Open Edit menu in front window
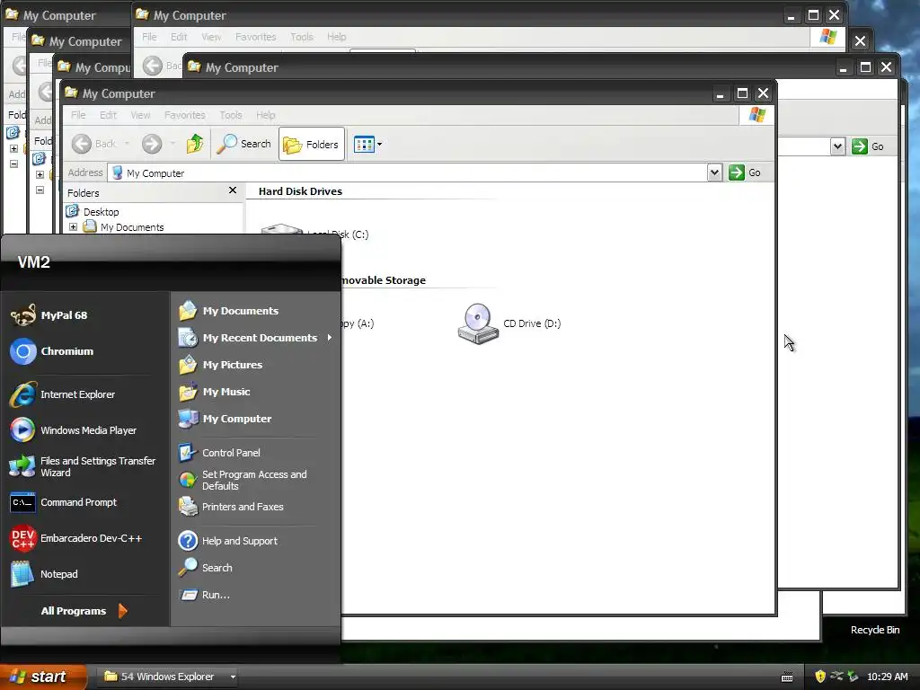 click(x=108, y=115)
